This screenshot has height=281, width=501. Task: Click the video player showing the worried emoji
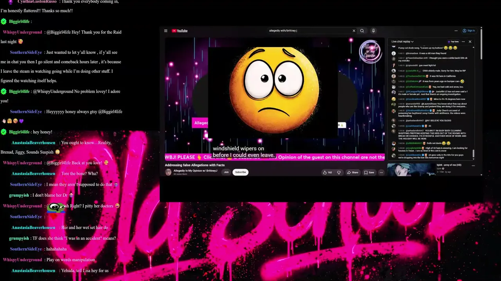tap(275, 99)
